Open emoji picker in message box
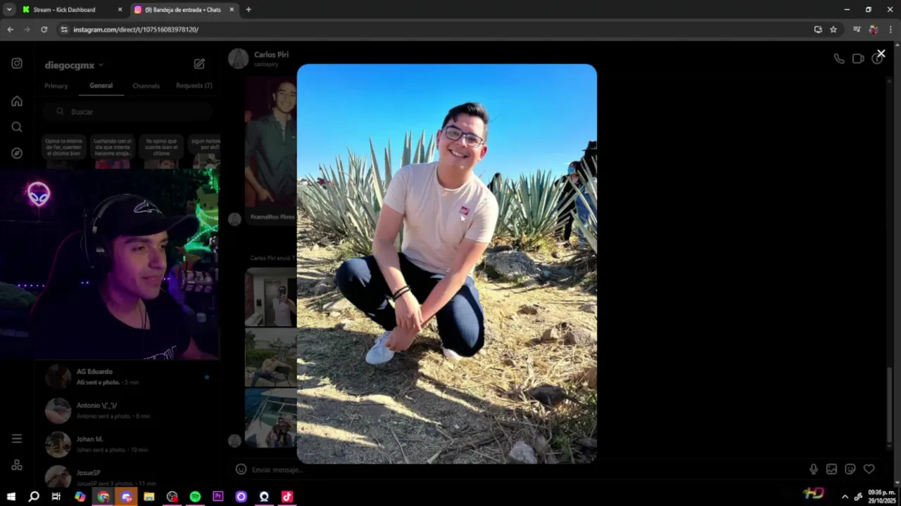This screenshot has width=901, height=506. (241, 469)
